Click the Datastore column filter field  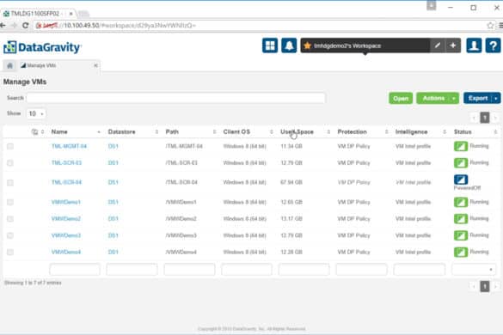coord(132,270)
